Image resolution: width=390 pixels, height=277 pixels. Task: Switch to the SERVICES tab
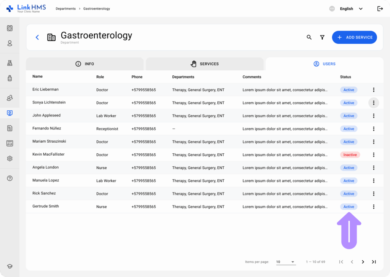204,64
